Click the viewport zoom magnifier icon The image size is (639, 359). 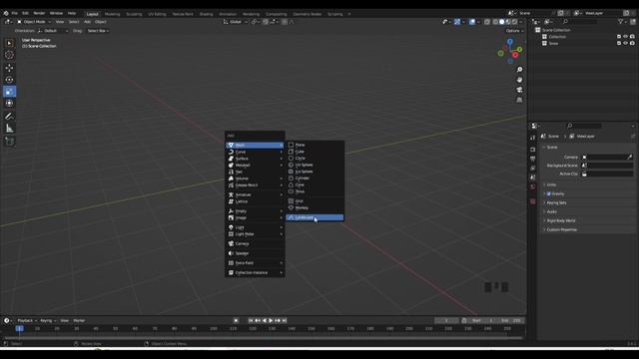(519, 70)
